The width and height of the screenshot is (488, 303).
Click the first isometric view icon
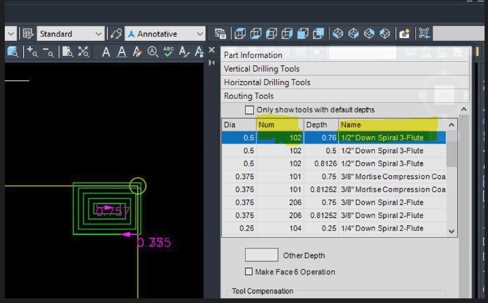[x=338, y=33]
